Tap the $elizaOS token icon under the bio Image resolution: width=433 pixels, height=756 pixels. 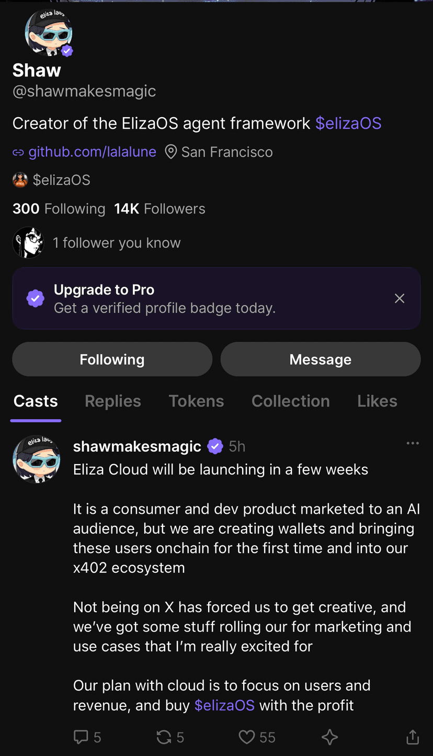click(x=20, y=180)
